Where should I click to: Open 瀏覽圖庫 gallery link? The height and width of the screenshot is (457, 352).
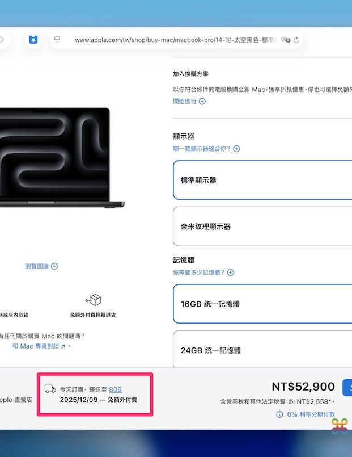coord(41,266)
